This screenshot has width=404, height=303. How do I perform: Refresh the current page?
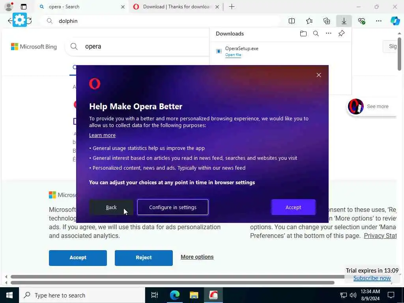pos(29,21)
